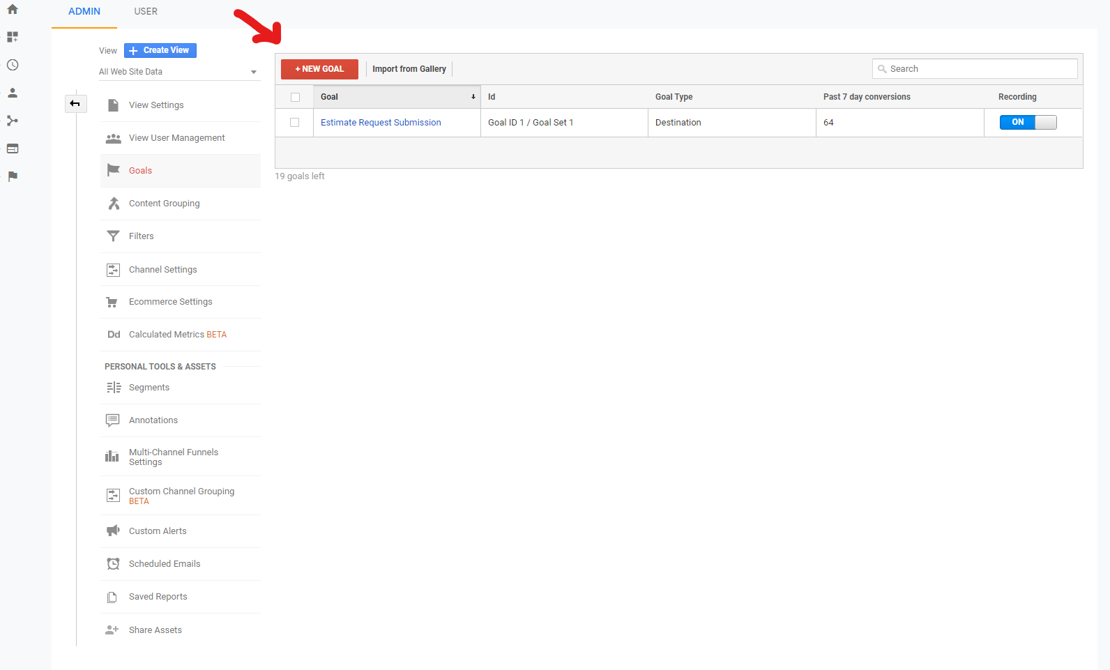Open Audience person icon in left rail

13,93
